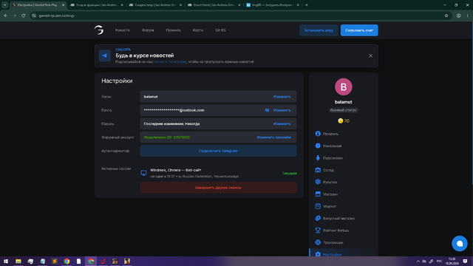Open the Карта menu item

[198, 30]
